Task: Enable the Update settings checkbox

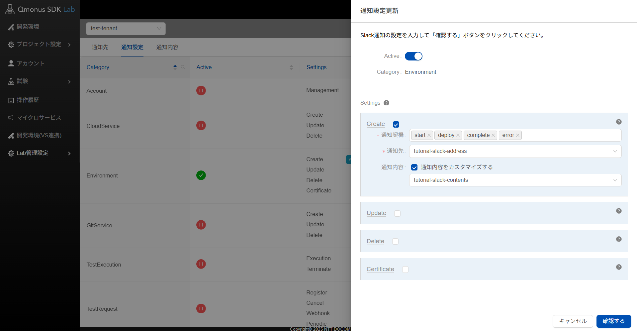Action: [397, 213]
